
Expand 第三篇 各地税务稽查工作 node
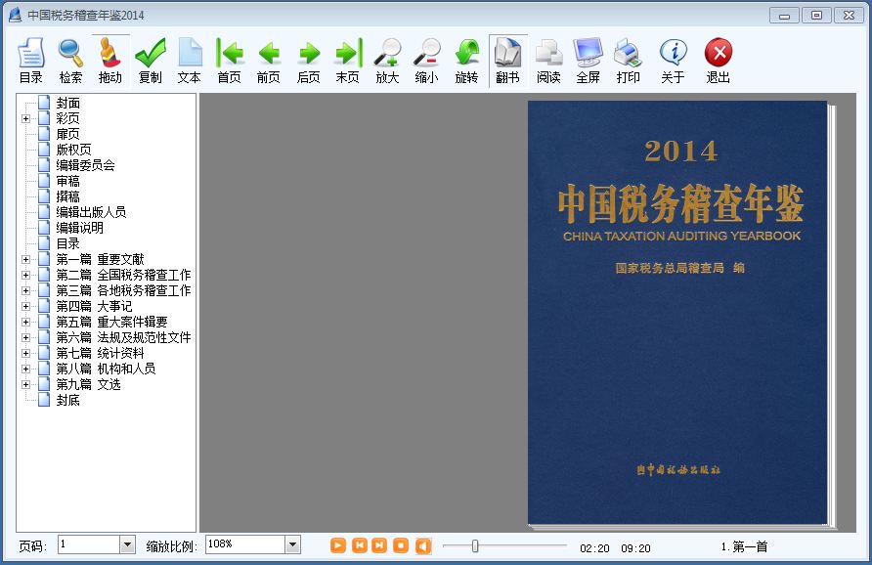tap(25, 291)
